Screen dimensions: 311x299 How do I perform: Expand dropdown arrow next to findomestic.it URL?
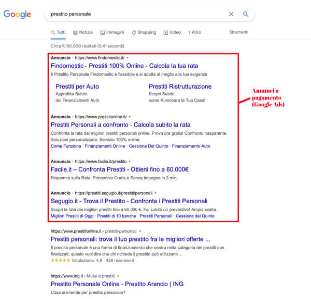coord(128,58)
